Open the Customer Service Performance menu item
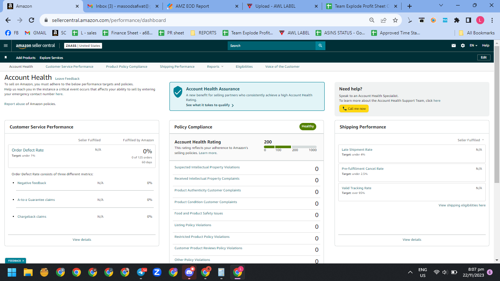Screen dimensions: 500x281 coord(70,67)
